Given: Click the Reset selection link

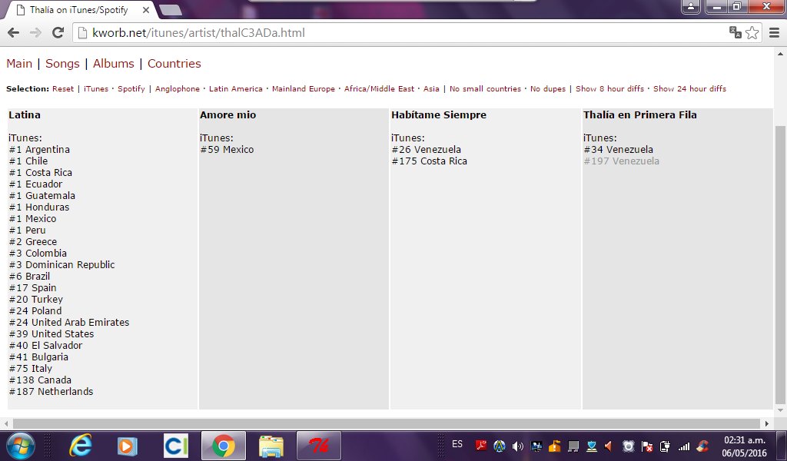Looking at the screenshot, I should pos(63,89).
